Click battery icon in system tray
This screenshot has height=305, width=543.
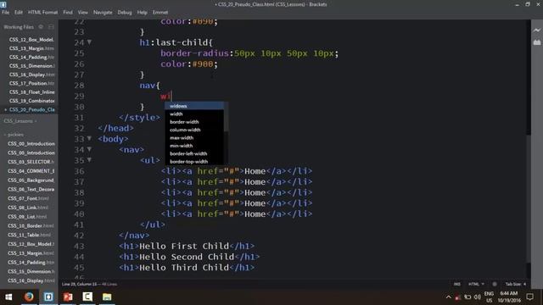click(x=467, y=297)
